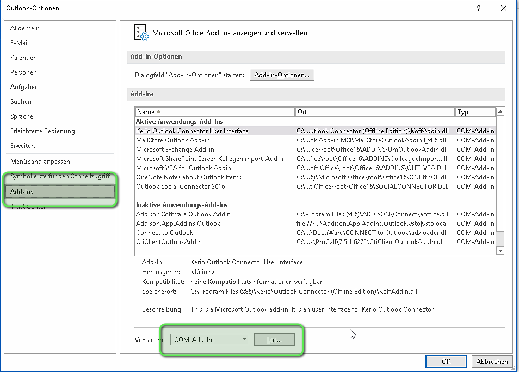
Task: Click the Los... button
Action: 274,340
